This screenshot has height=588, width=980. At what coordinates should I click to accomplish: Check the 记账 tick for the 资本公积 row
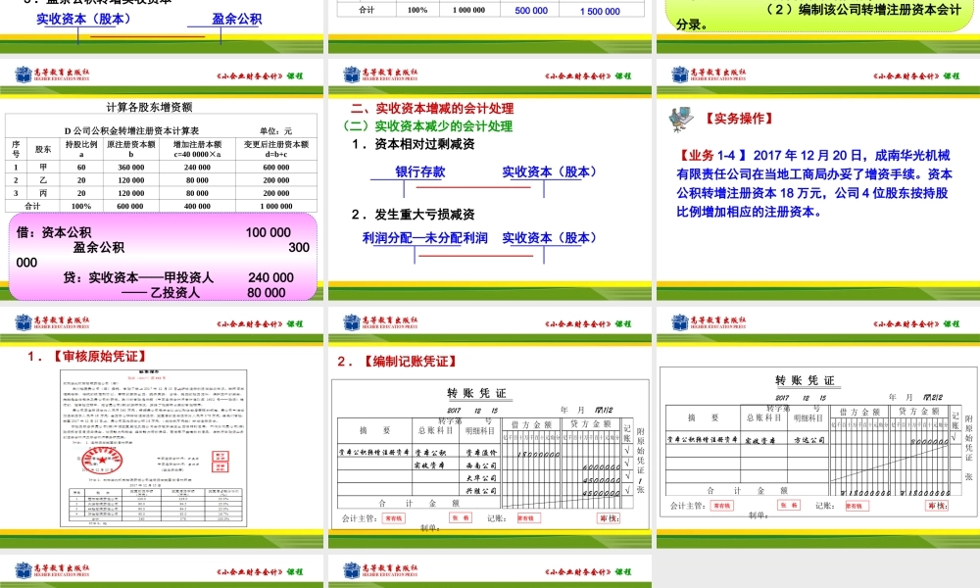tap(626, 451)
